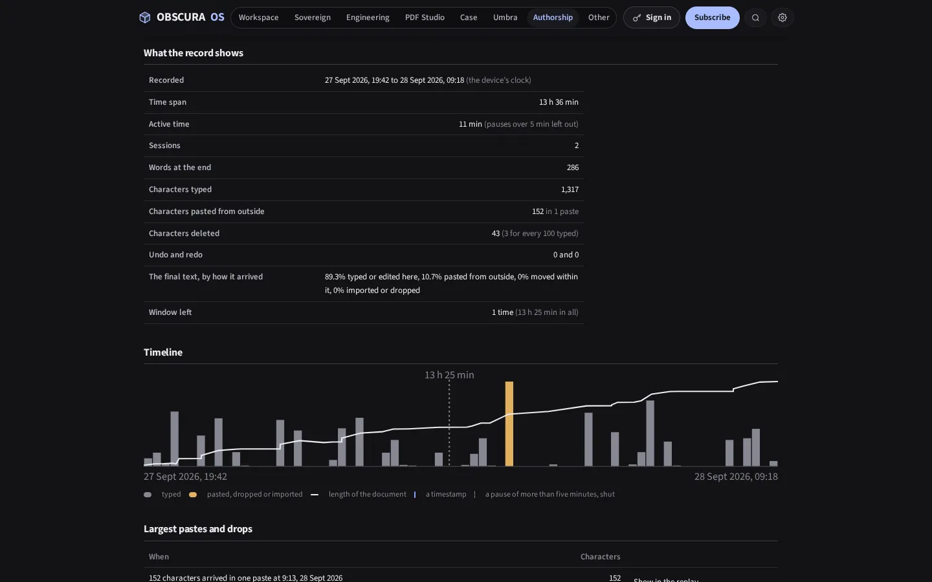Click the 'Words at the end' row label

pyautogui.click(x=180, y=167)
